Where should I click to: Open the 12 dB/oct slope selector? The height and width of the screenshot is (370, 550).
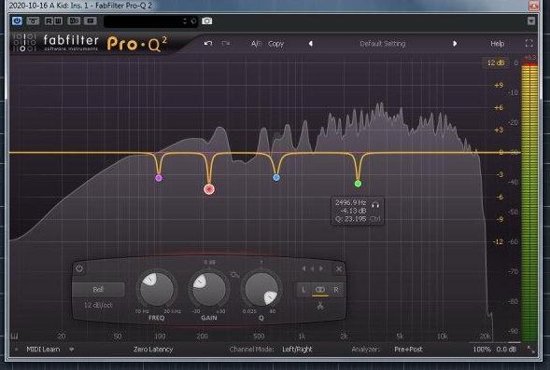[x=98, y=306]
